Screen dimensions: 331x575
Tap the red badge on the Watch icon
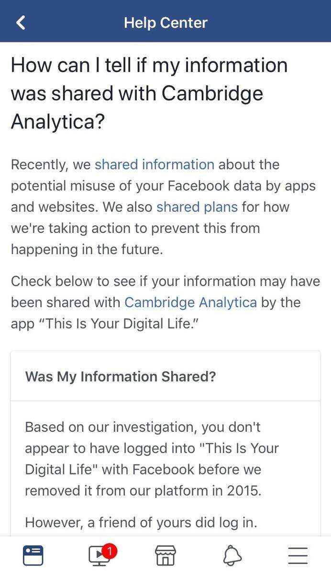[109, 552]
